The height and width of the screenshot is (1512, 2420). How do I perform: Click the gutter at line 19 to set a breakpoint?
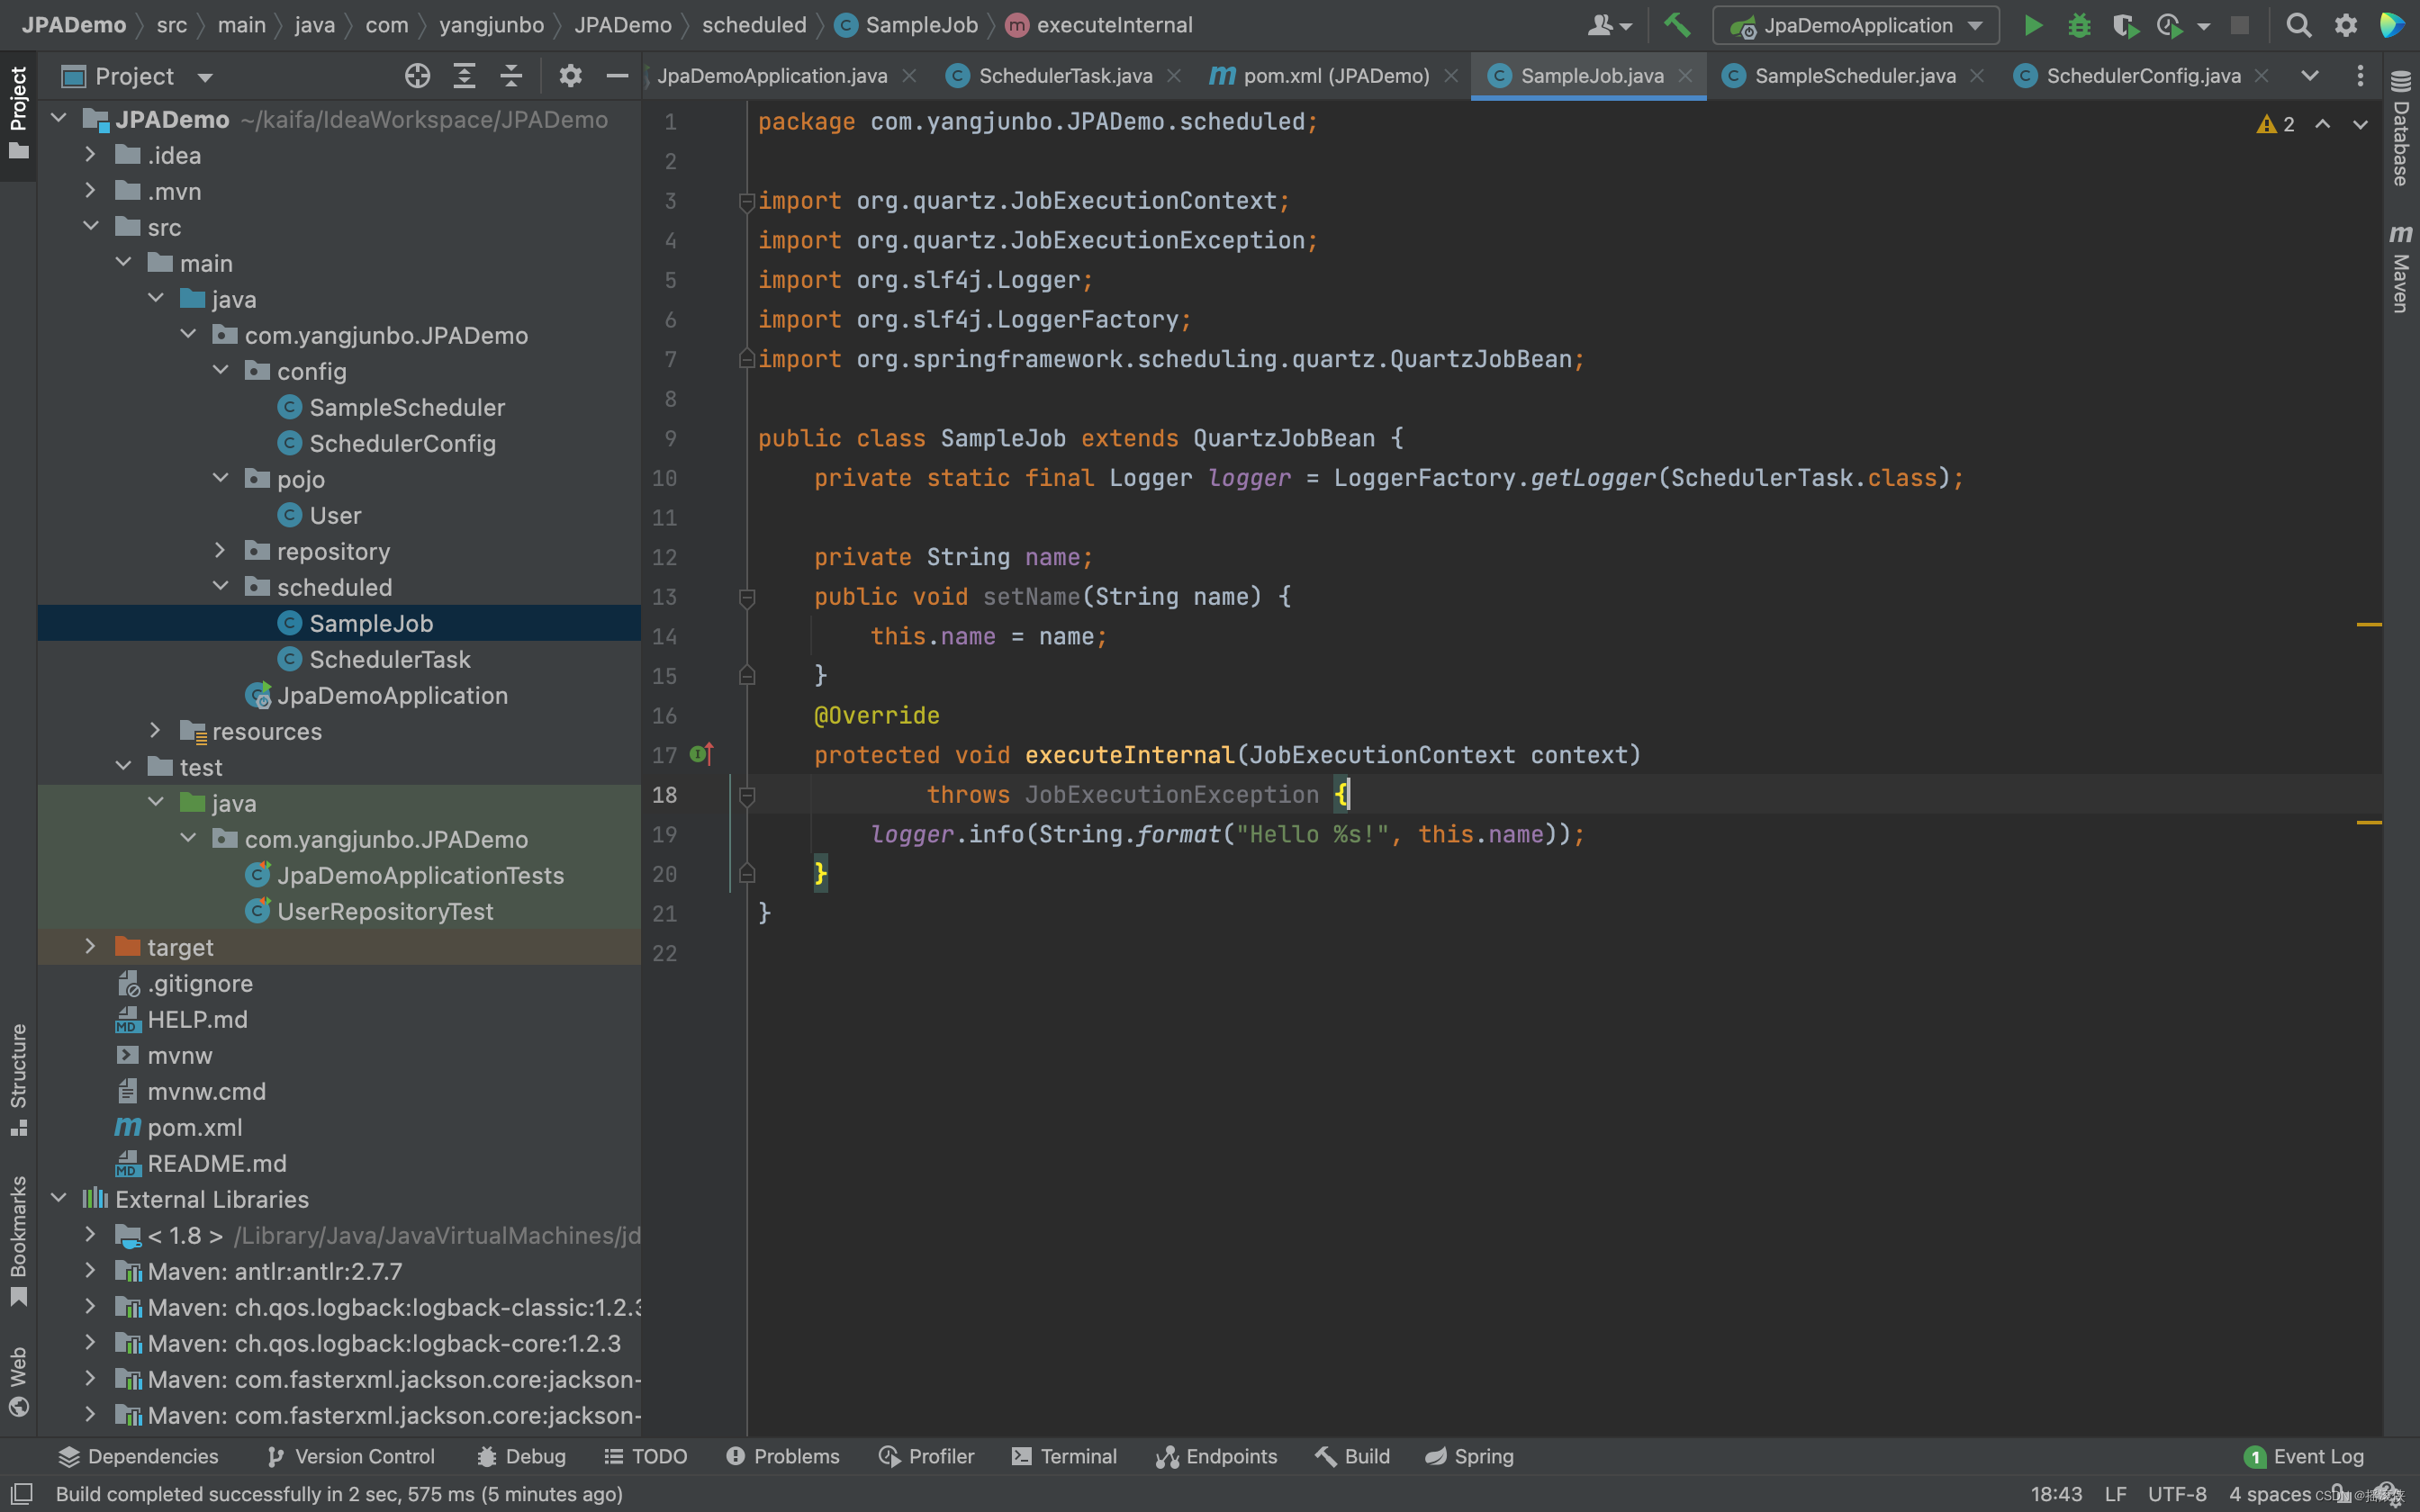pos(715,834)
